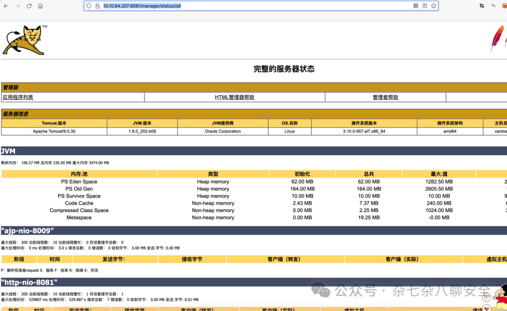Select the 2605.50 MB max value

[439, 189]
